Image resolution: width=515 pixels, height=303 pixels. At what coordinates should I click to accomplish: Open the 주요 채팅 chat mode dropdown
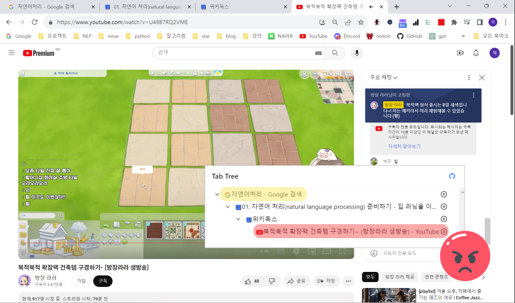click(384, 78)
